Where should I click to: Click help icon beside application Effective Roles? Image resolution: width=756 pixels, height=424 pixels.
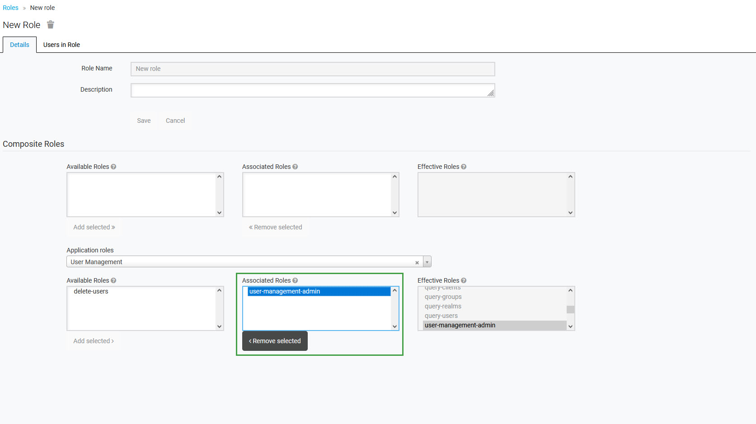(x=464, y=280)
